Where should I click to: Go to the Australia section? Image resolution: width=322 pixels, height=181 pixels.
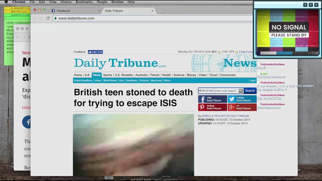[x=141, y=75]
